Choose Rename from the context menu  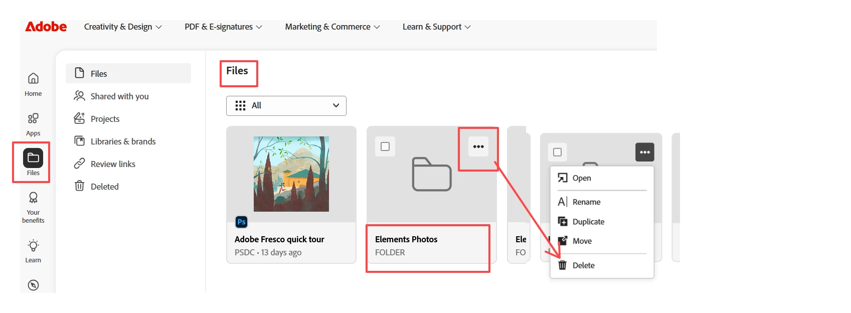point(602,202)
